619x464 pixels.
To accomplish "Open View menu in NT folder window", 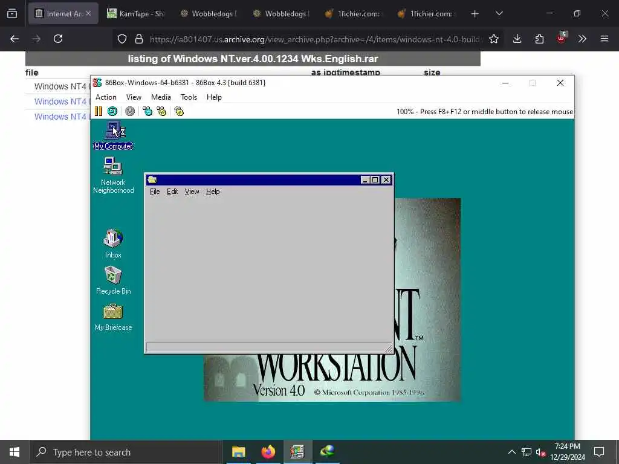I will [x=192, y=192].
